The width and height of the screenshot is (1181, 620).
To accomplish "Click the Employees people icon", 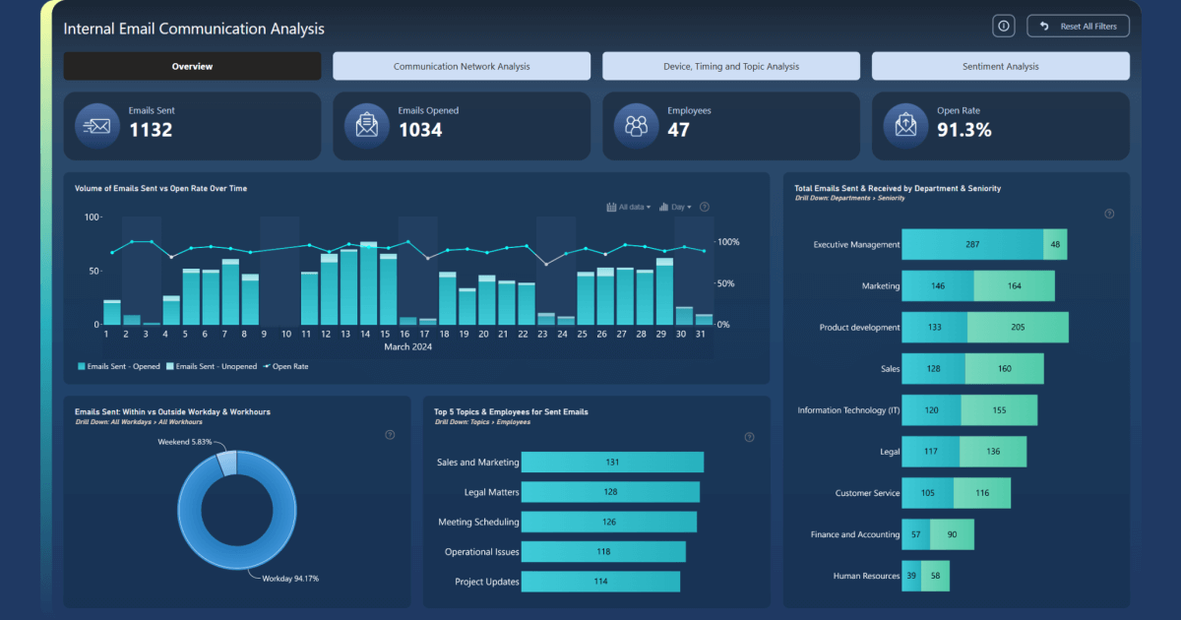I will pos(636,125).
